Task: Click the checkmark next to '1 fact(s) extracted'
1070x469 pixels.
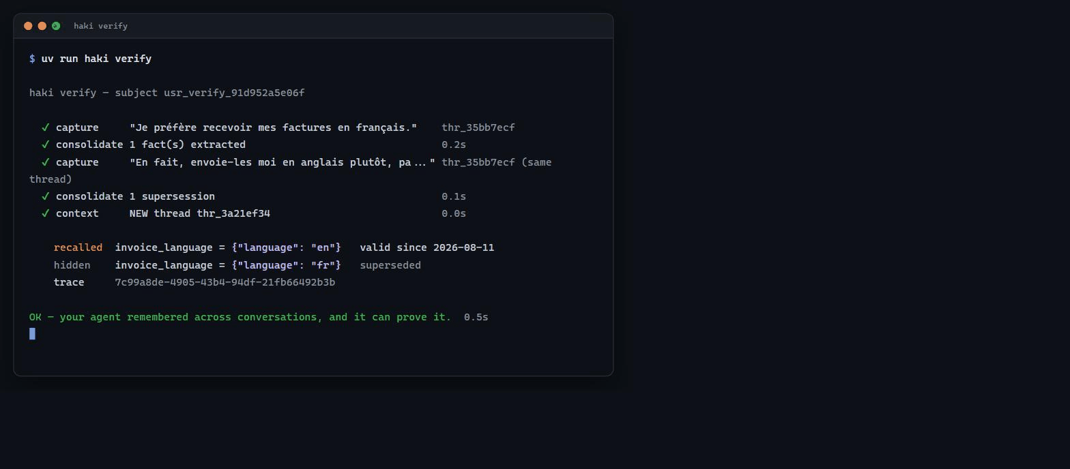Action: pyautogui.click(x=46, y=145)
